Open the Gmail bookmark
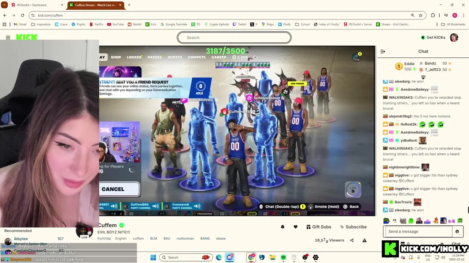Image resolution: width=469 pixels, height=263 pixels. coord(20,24)
